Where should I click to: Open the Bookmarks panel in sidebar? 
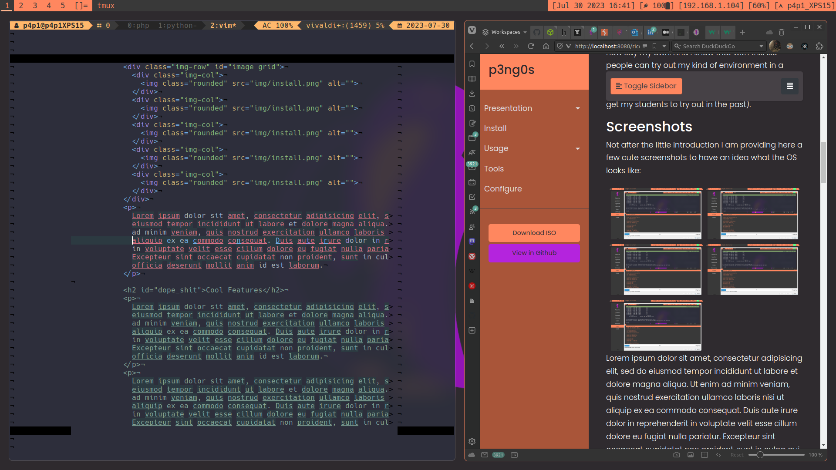472,64
